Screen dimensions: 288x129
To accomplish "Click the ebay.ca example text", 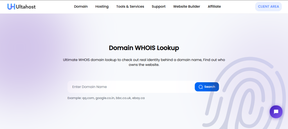I will [138, 98].
